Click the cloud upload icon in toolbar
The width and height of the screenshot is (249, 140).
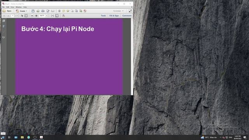pyautogui.click(x=38, y=11)
